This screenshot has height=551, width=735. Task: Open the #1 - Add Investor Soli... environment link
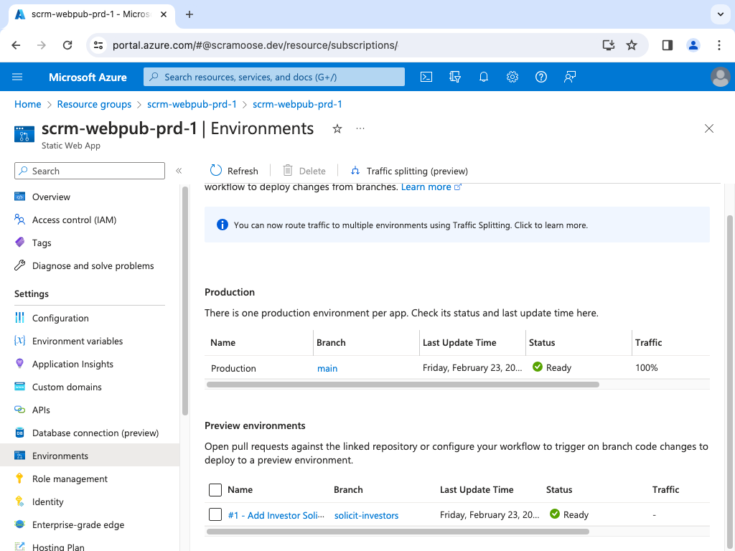pos(276,515)
